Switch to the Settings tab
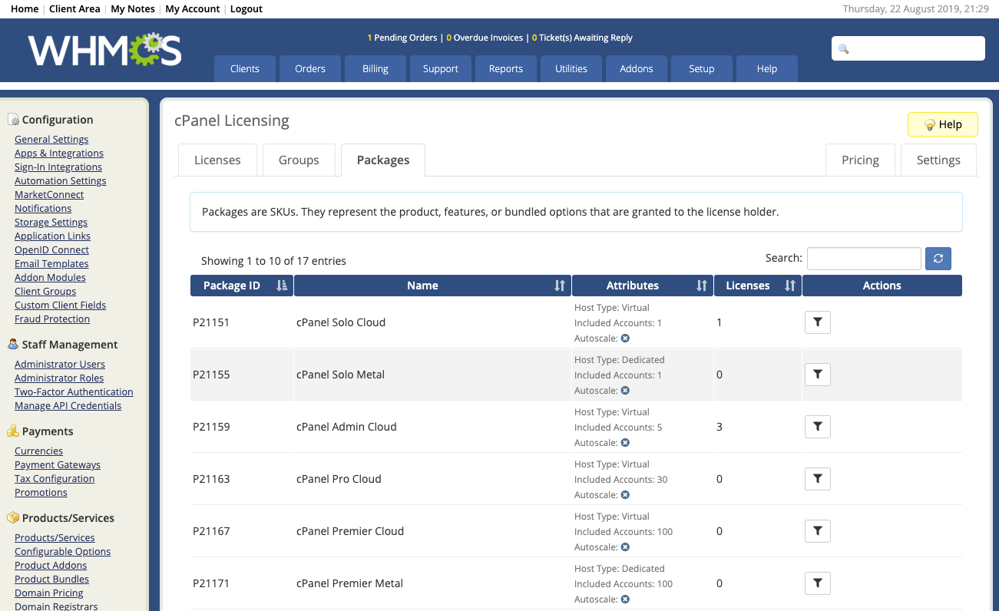 pos(938,160)
